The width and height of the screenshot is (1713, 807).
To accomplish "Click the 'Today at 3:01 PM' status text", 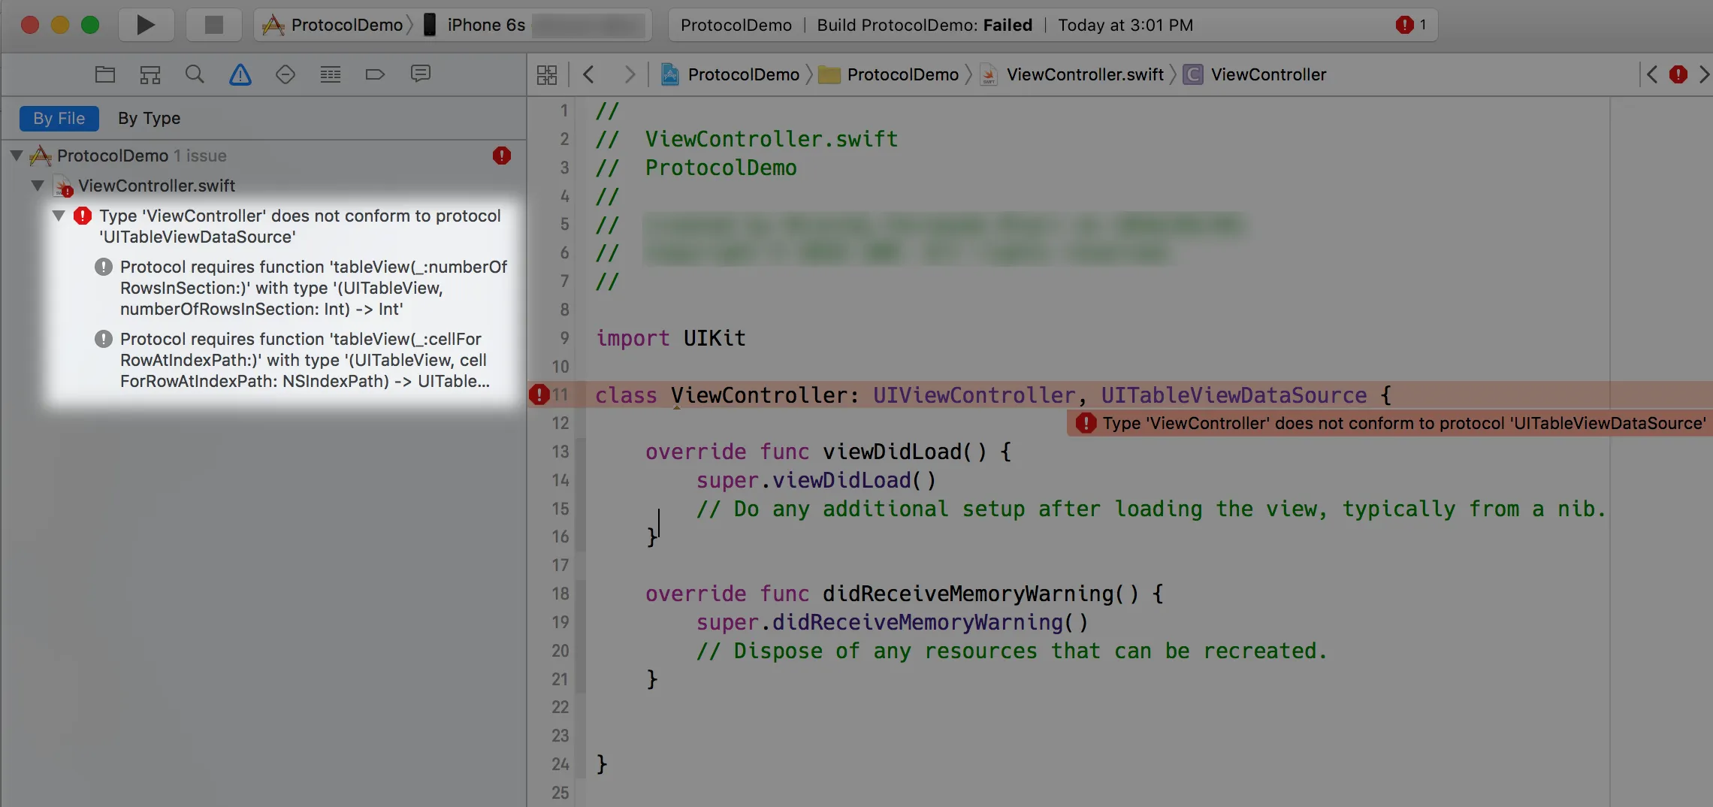I will 1125,25.
